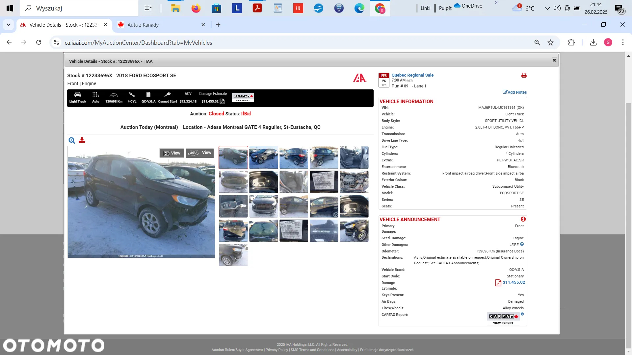Open the Accessibility footer link
Image resolution: width=632 pixels, height=355 pixels.
(x=347, y=350)
